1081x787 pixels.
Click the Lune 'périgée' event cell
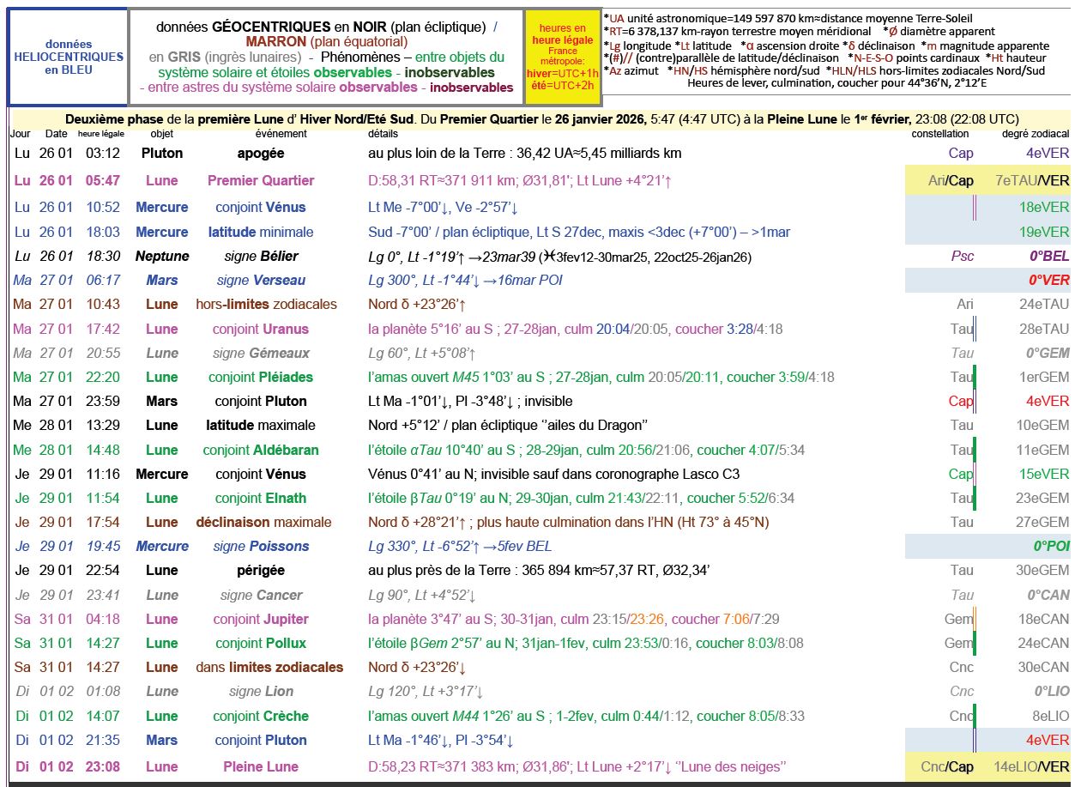click(261, 570)
